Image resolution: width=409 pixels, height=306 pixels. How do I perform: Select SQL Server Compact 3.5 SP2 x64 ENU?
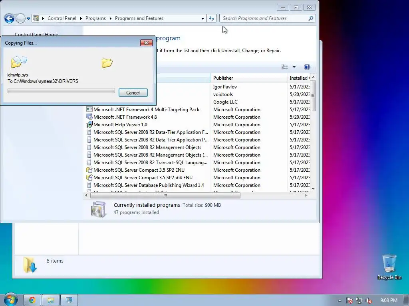tap(143, 177)
